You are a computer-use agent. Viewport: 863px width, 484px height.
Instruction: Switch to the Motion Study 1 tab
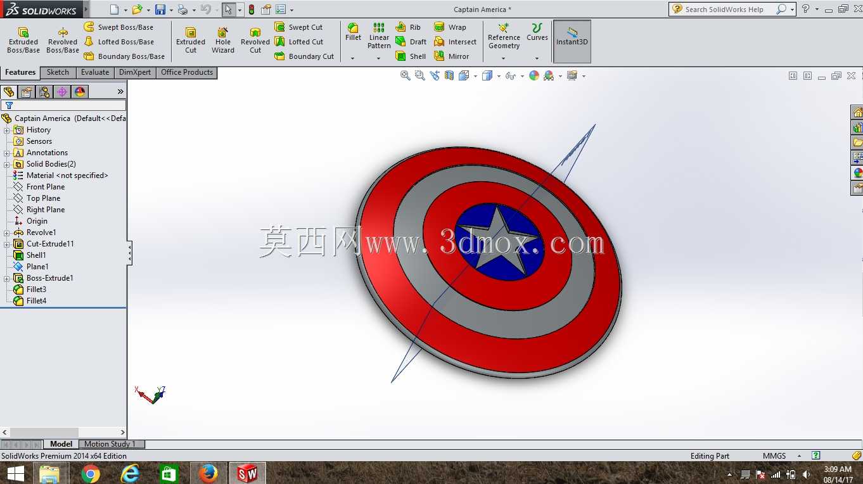(x=110, y=444)
